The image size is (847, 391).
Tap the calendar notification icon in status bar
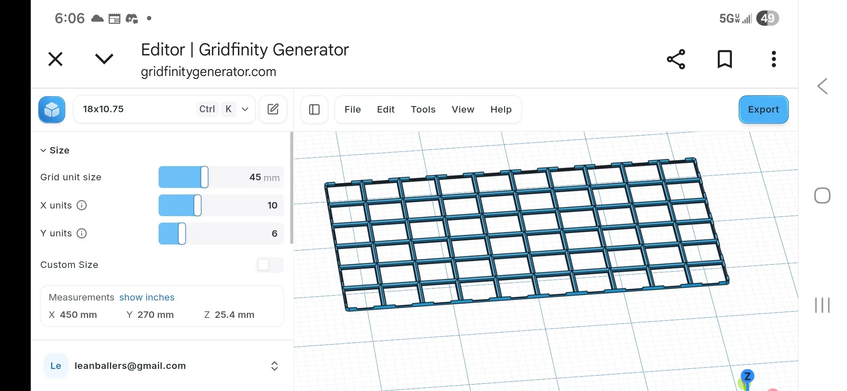tap(114, 18)
